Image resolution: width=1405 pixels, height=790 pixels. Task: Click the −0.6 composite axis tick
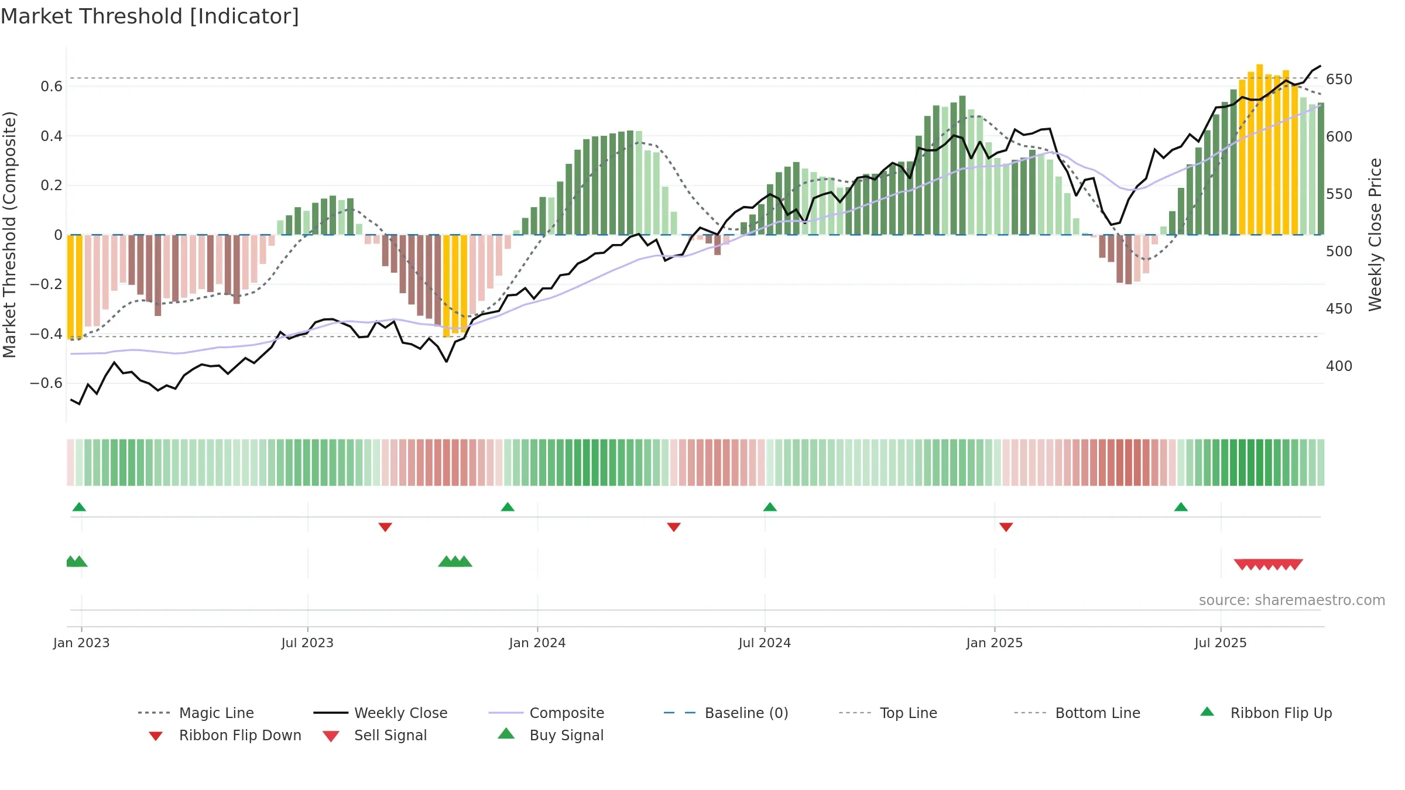46,383
